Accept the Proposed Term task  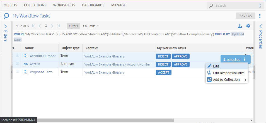[x=163, y=72]
